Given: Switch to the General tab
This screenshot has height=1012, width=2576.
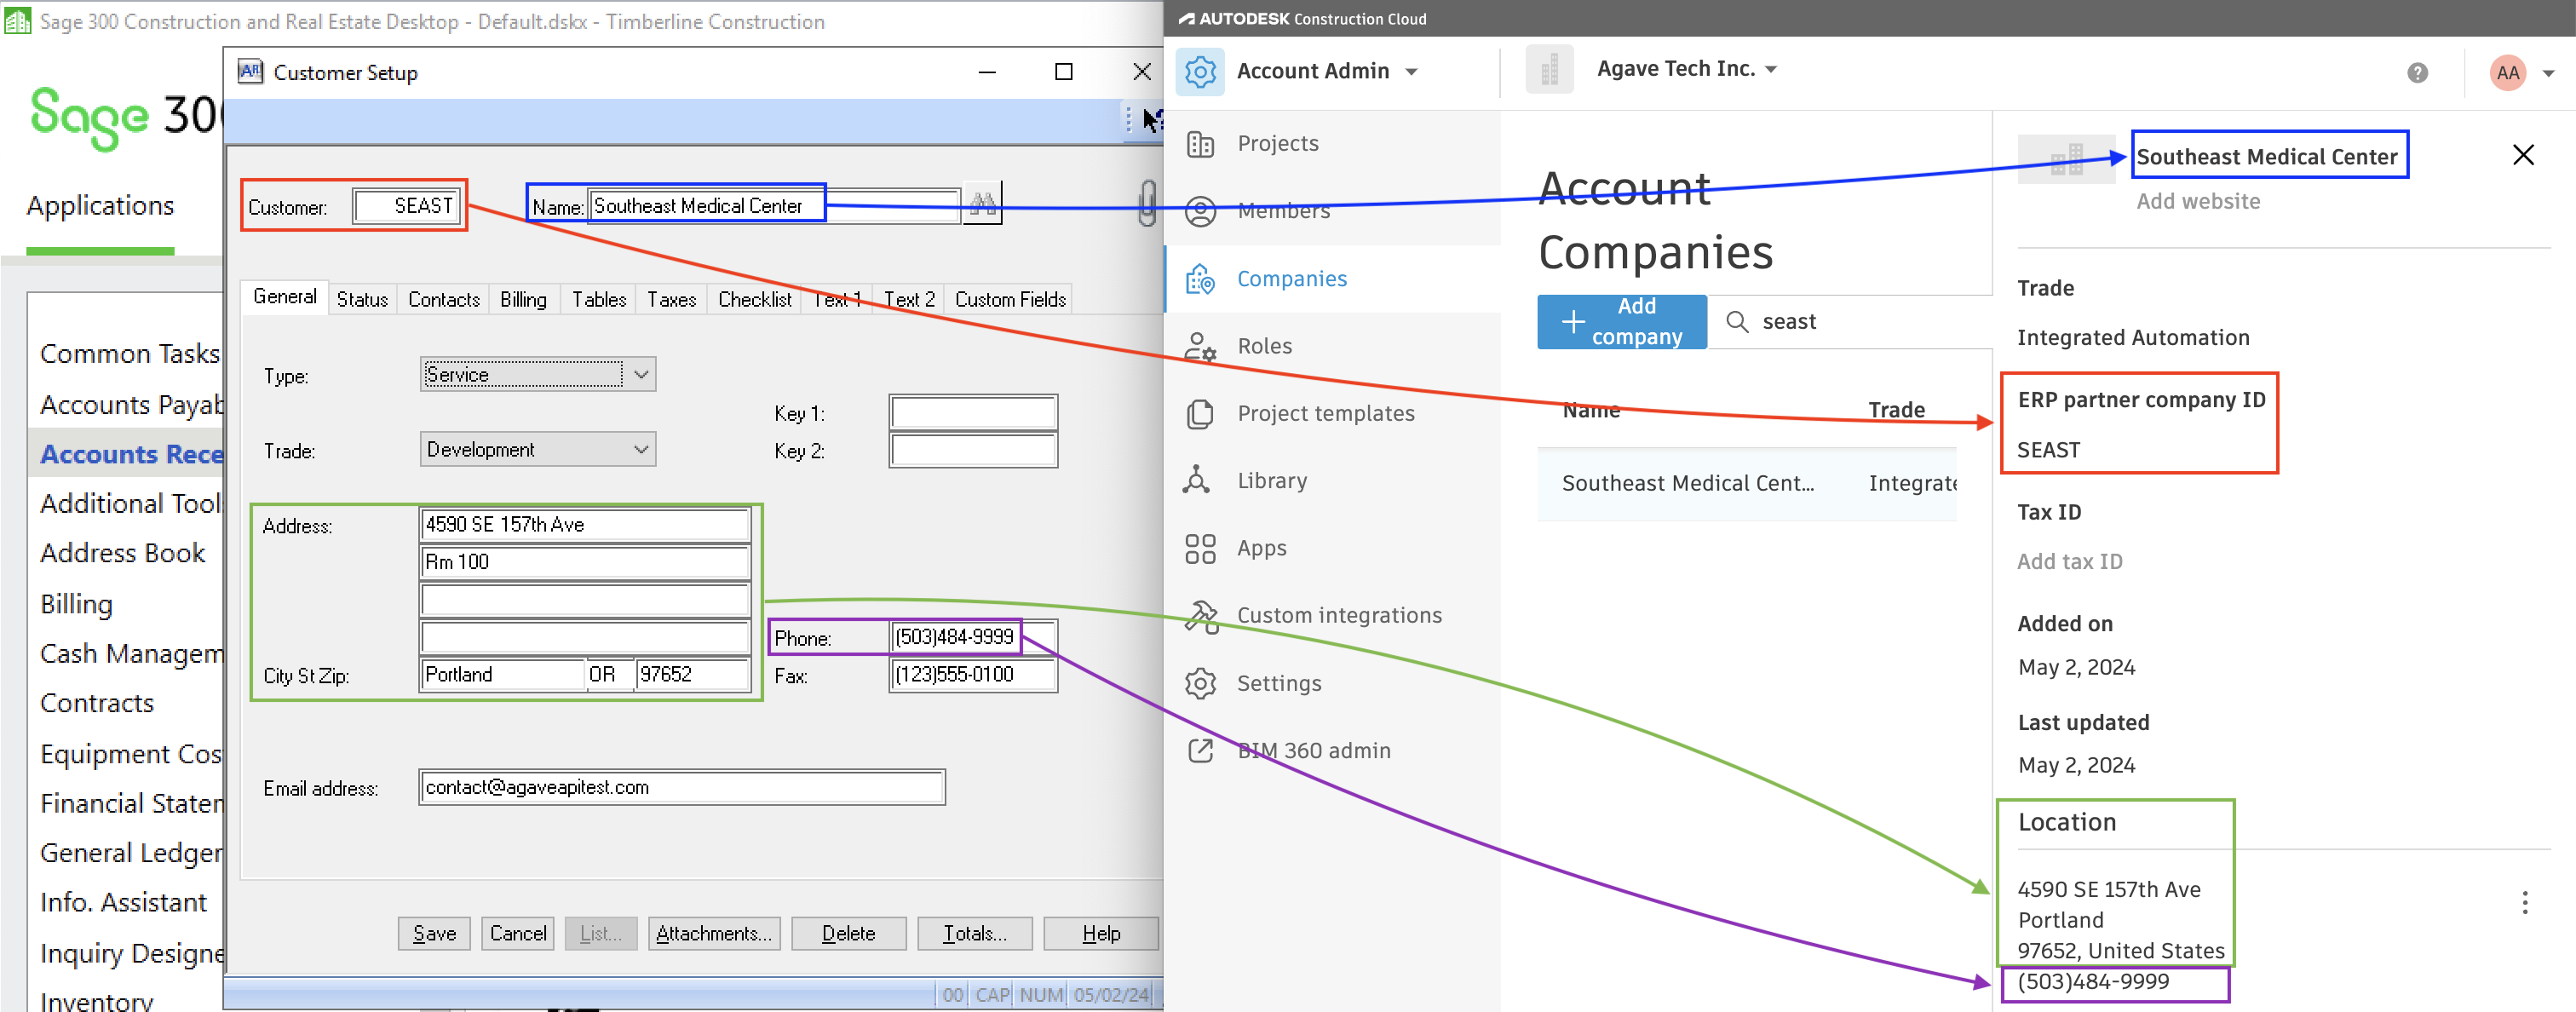Looking at the screenshot, I should pos(284,297).
